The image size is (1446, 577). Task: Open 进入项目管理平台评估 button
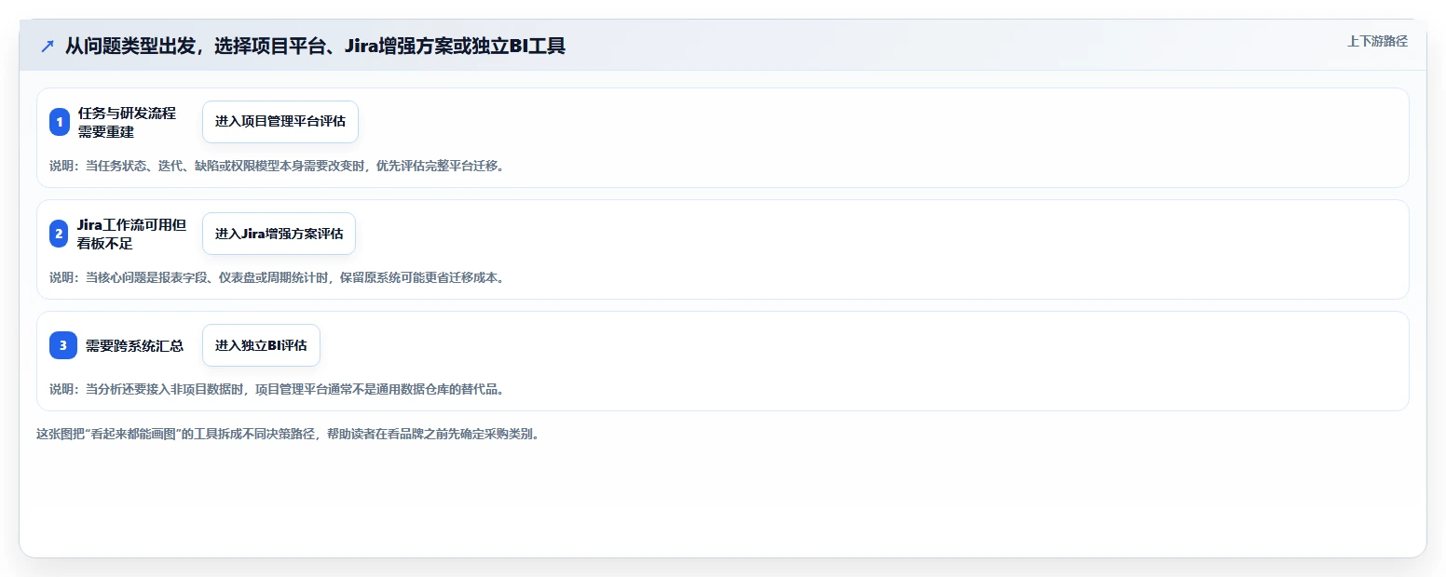point(280,122)
